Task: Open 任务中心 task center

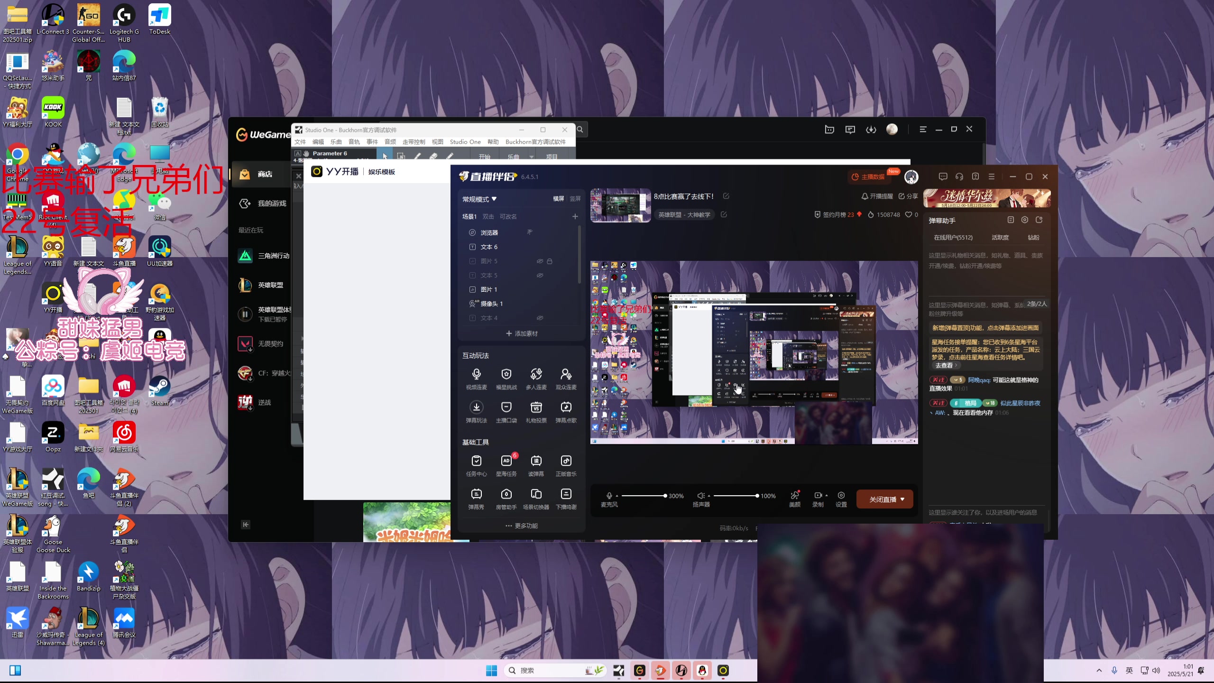Action: pyautogui.click(x=476, y=466)
